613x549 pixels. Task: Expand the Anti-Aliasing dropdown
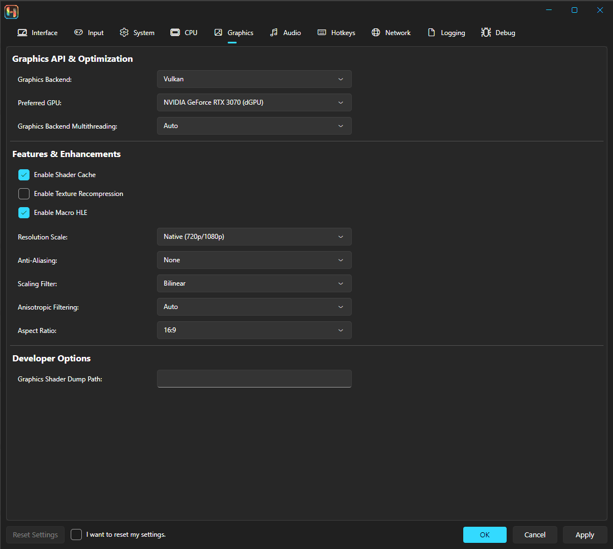pyautogui.click(x=254, y=260)
